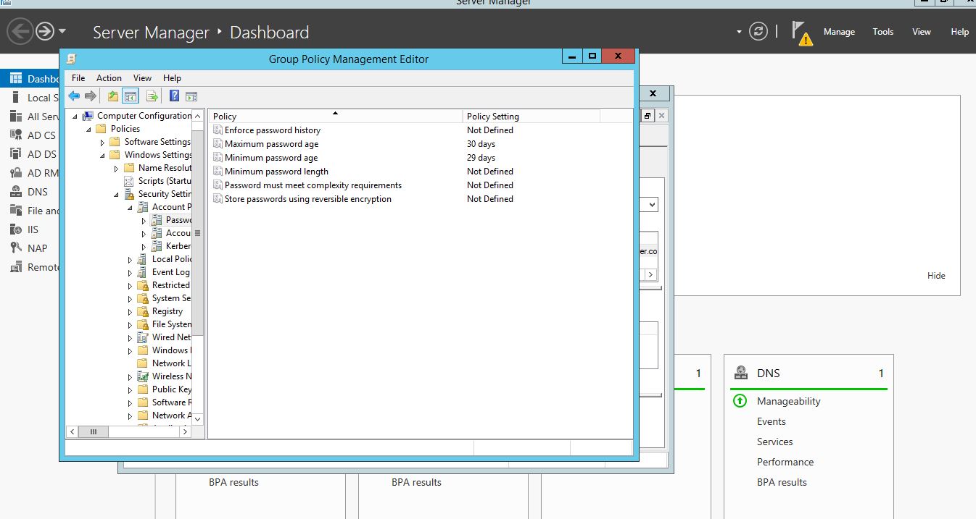Click the green Manageability status icon in DNS tile
This screenshot has width=976, height=519.
pos(740,401)
